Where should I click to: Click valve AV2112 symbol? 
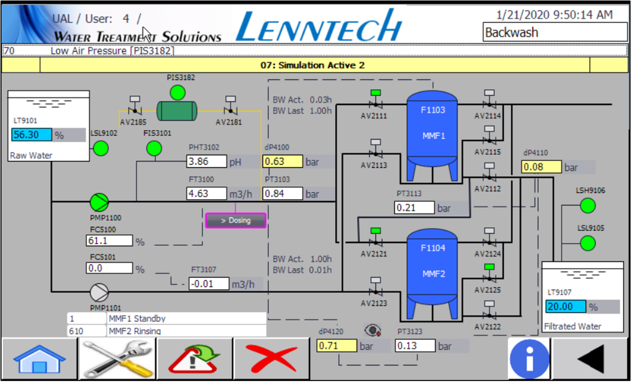pyautogui.click(x=489, y=173)
